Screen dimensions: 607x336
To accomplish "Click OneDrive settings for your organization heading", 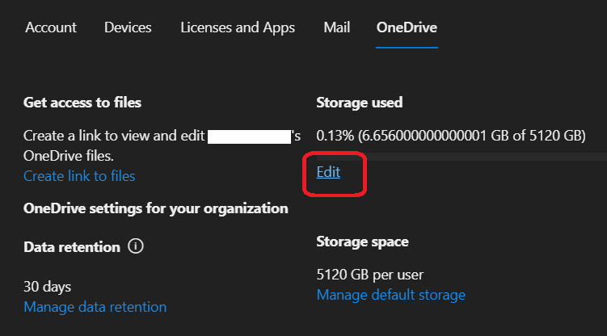I will point(156,208).
